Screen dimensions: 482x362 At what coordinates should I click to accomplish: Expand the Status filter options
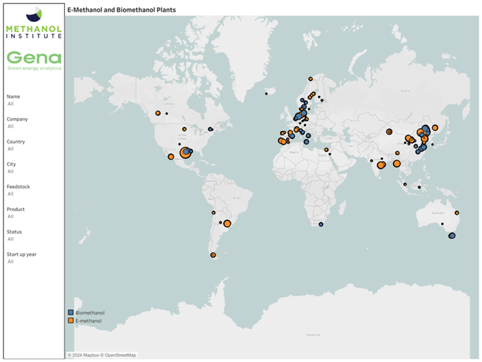tap(10, 239)
